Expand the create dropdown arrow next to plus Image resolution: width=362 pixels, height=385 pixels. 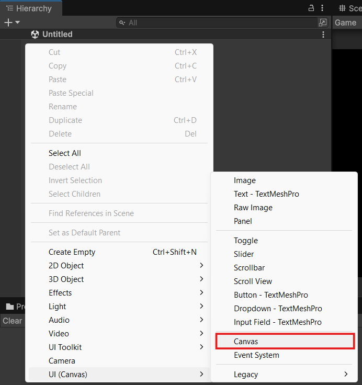coord(18,22)
